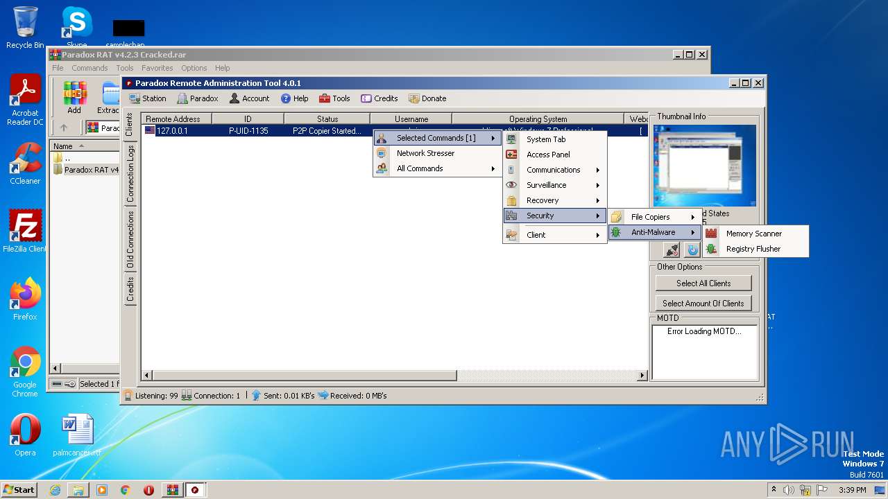Screen dimensions: 888x499
Task: Click the client list scroll right arrow
Action: 642,376
